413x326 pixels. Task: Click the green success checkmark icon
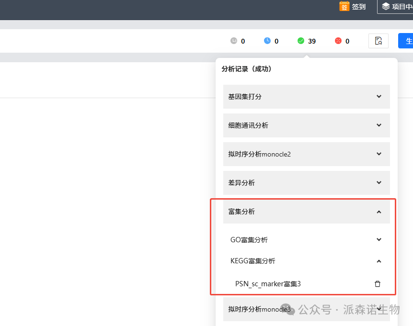tap(301, 41)
